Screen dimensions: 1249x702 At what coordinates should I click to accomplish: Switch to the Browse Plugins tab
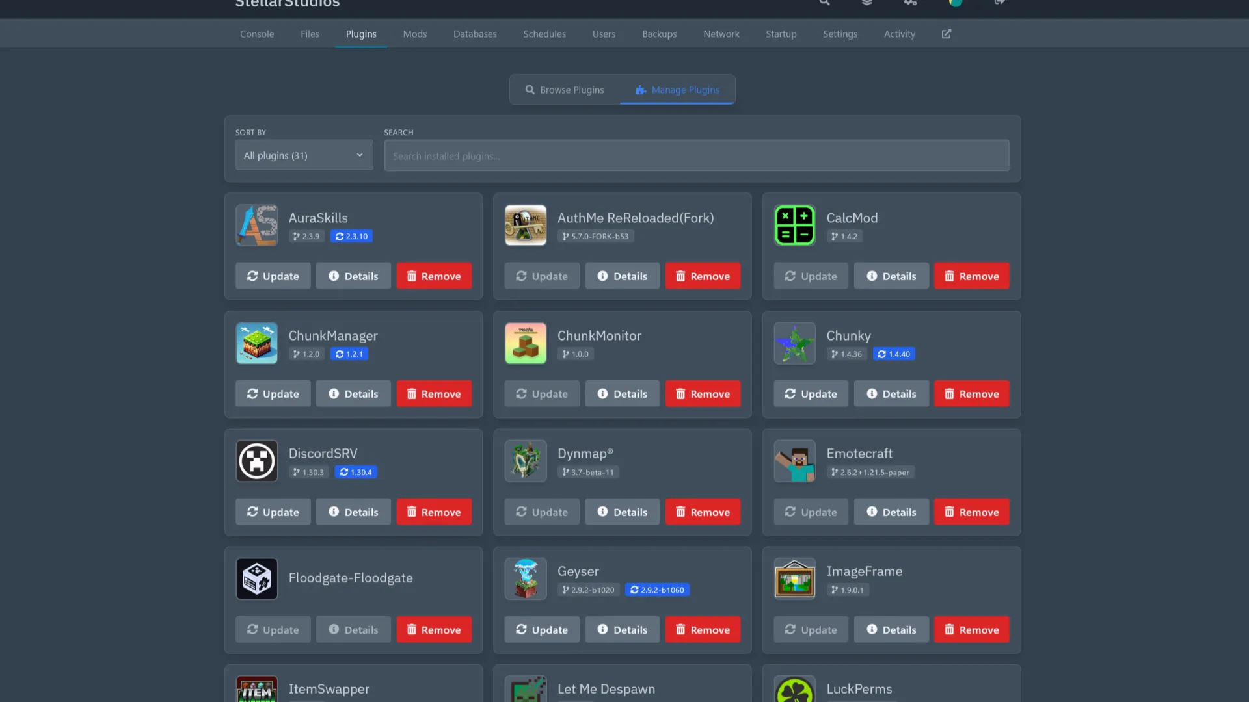pos(565,90)
